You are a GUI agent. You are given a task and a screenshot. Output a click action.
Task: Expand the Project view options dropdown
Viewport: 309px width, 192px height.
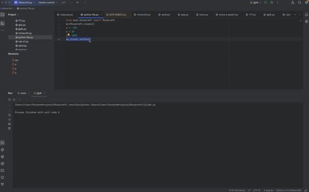(x=18, y=14)
